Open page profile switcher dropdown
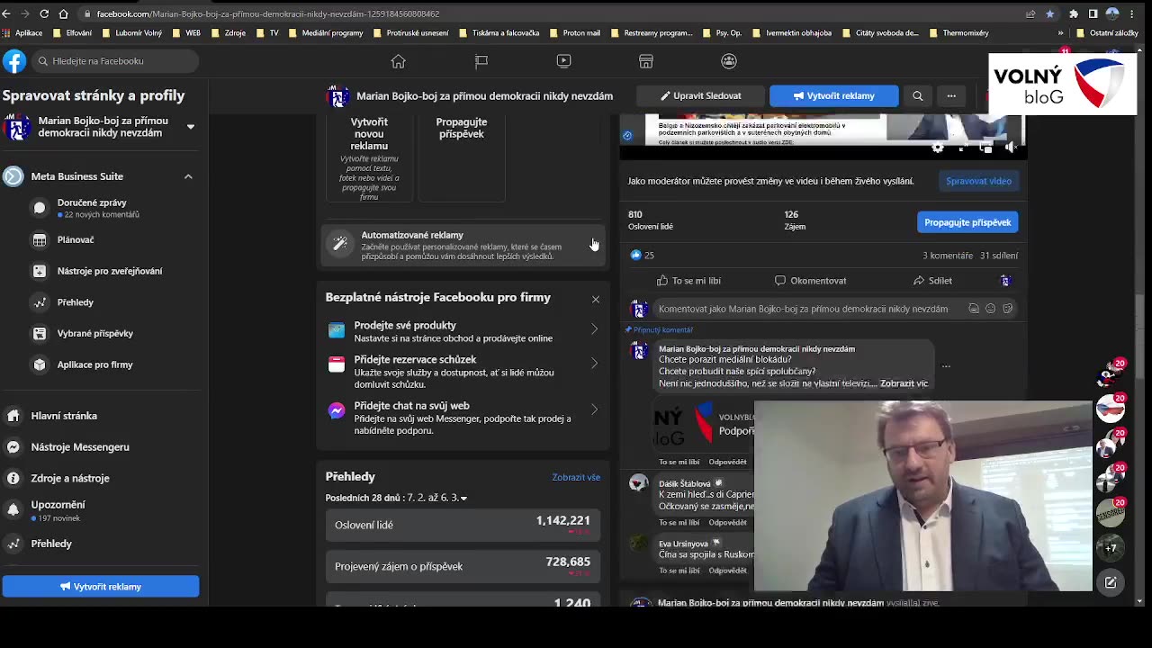 click(x=190, y=127)
